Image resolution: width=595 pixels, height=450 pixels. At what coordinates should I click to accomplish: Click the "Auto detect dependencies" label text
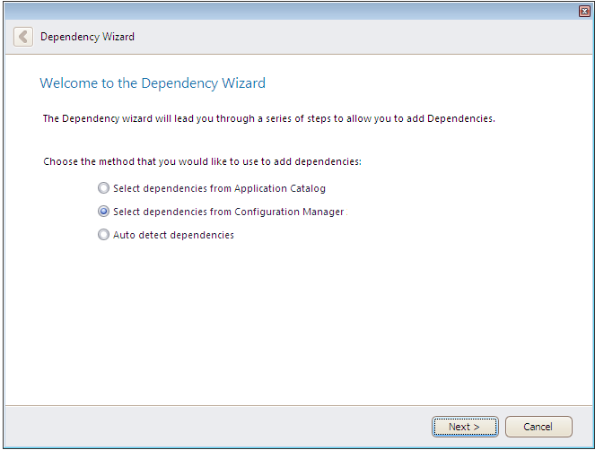coord(173,236)
